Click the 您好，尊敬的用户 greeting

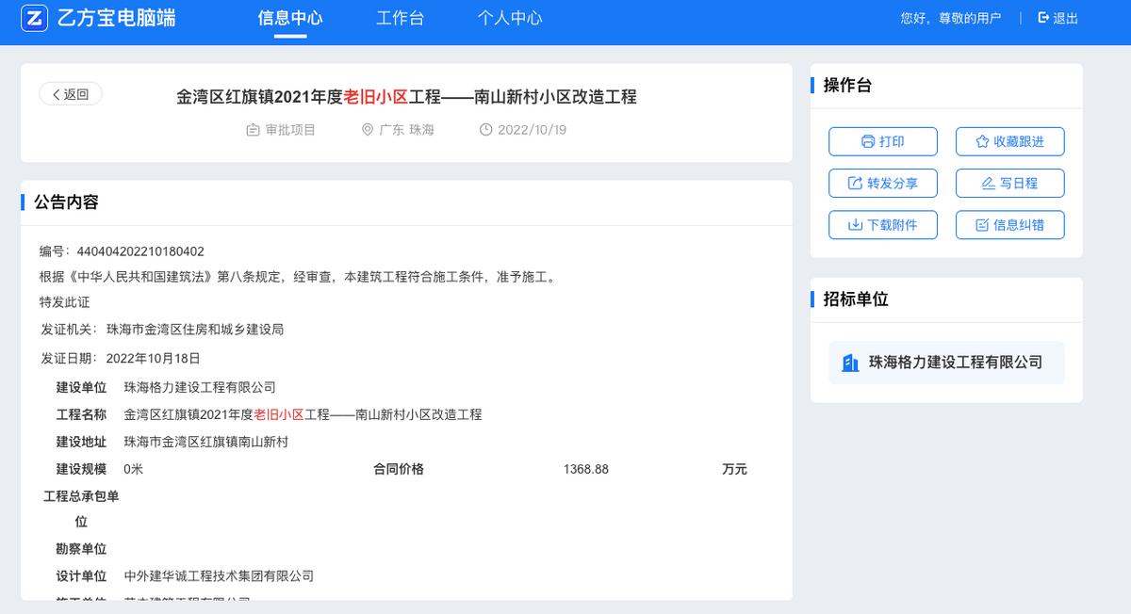[950, 18]
